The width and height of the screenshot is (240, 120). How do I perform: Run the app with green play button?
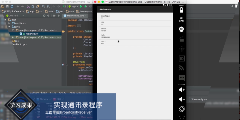point(81,6)
